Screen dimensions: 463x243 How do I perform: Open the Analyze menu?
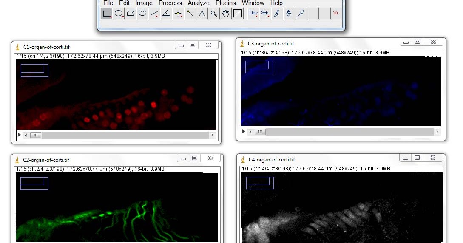coord(199,3)
